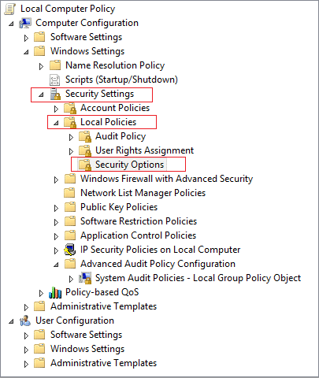This screenshot has width=319, height=378.
Task: Expand IP Security Policies on Local Computer
Action: point(56,250)
